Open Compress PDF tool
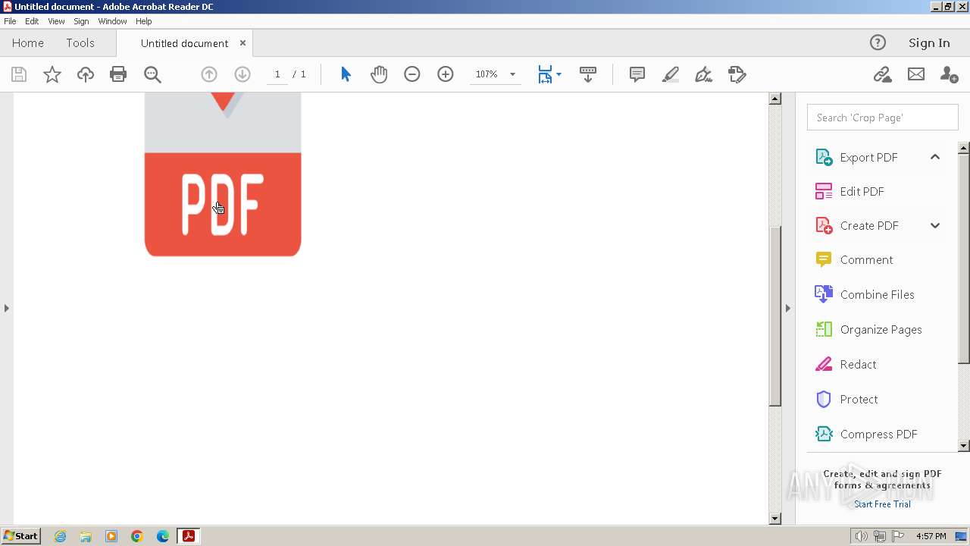Image resolution: width=970 pixels, height=546 pixels. [879, 434]
